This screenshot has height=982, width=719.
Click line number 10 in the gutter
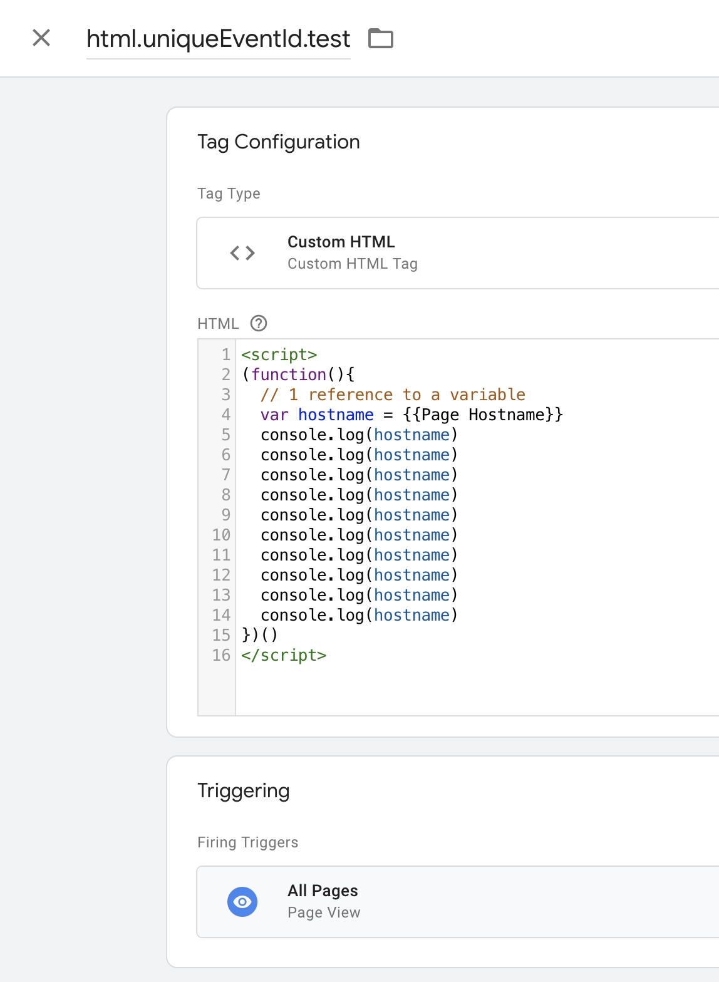click(x=221, y=535)
